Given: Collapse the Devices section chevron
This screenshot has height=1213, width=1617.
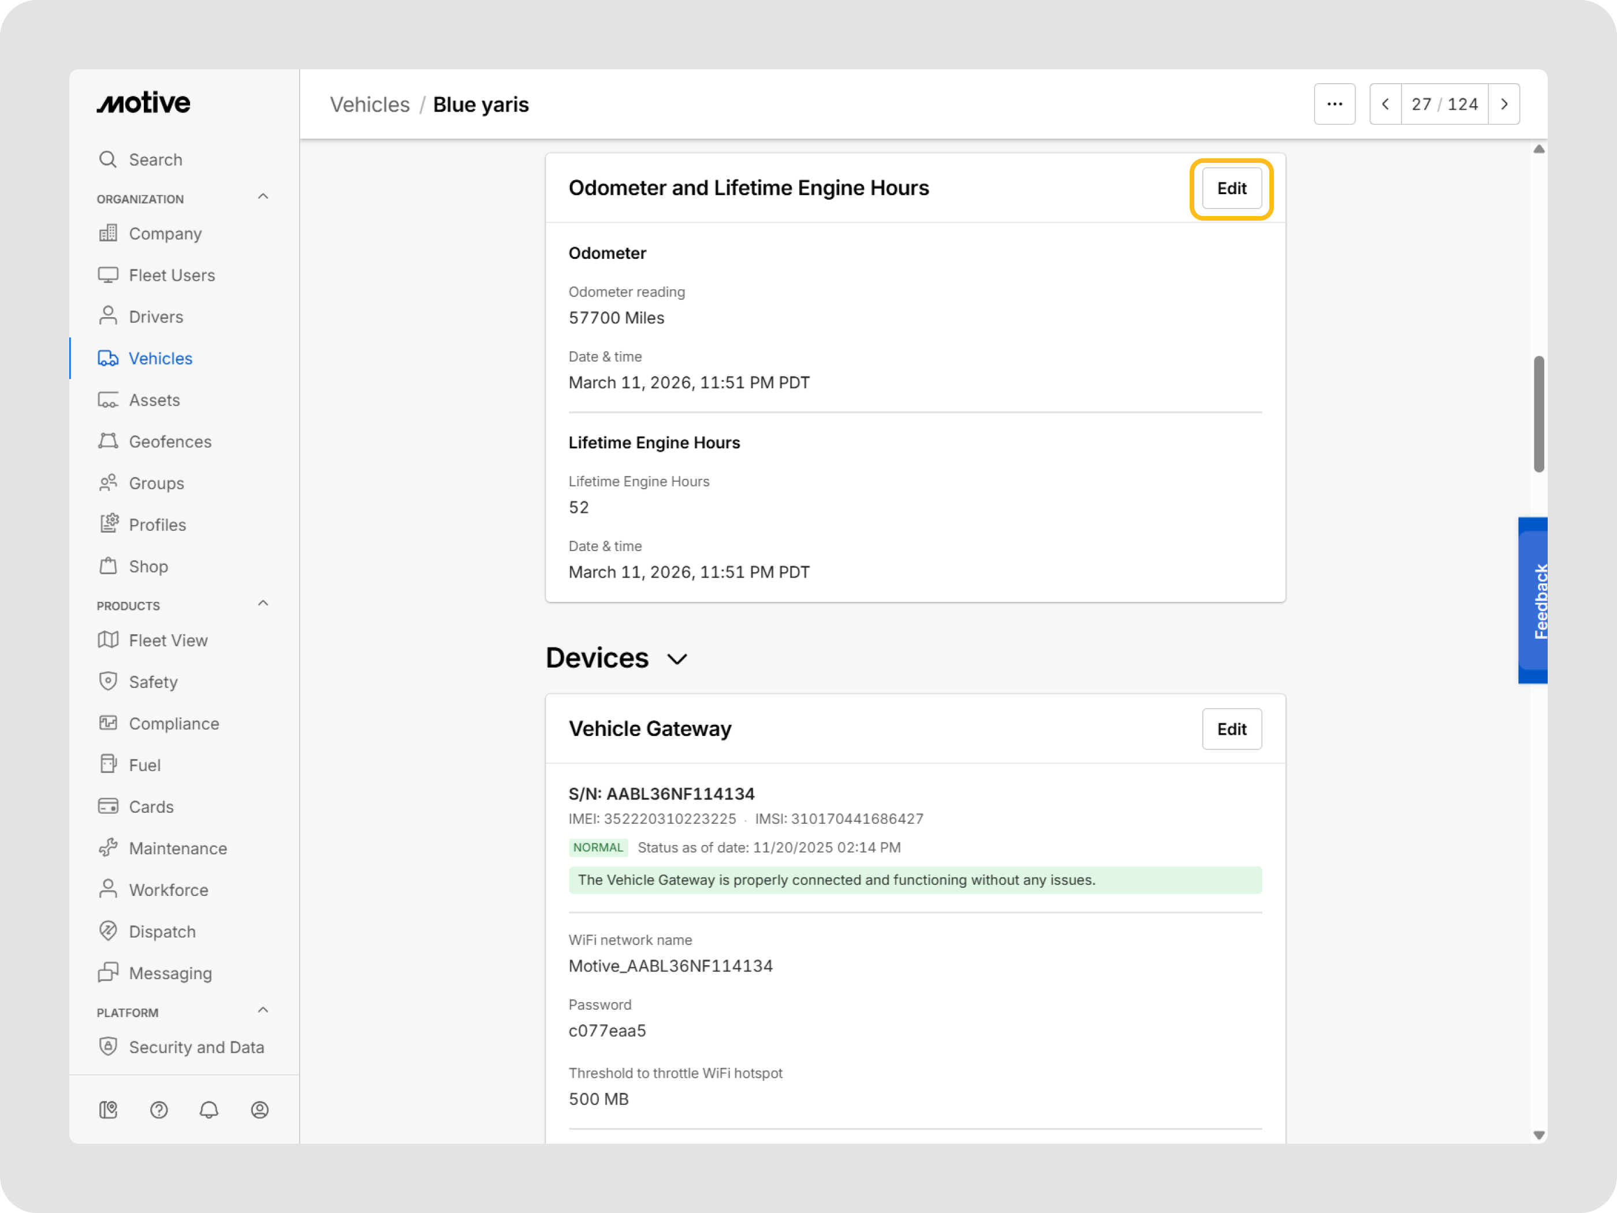Looking at the screenshot, I should tap(677, 660).
